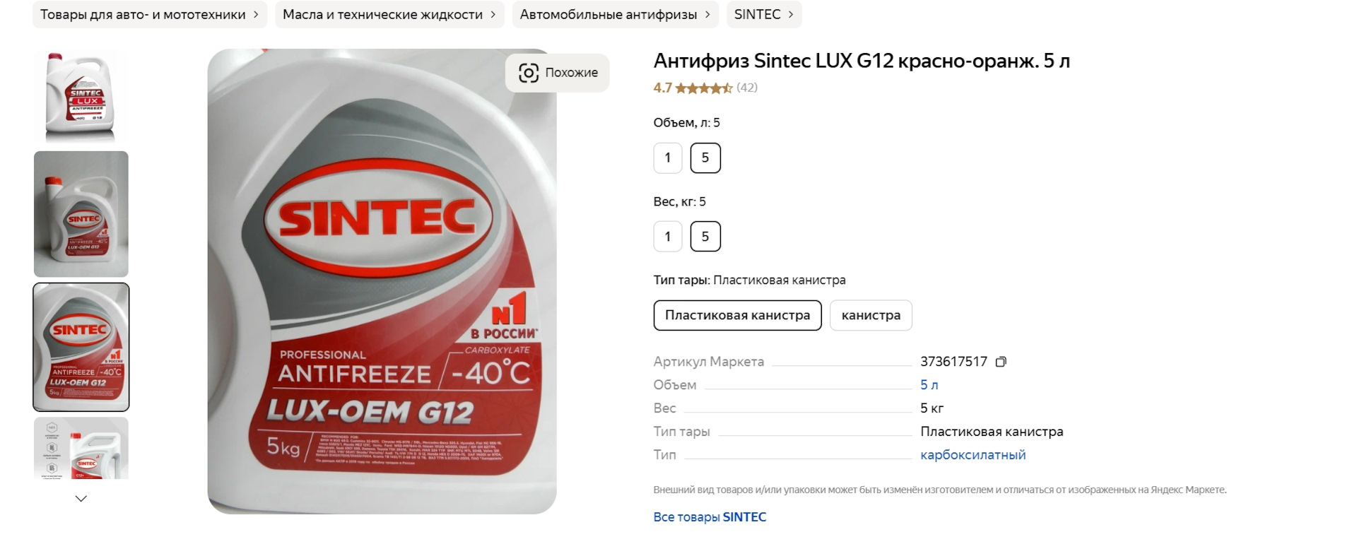Open 'Товары для авто- и мототехники' breadcrumb
The image size is (1357, 544).
150,14
